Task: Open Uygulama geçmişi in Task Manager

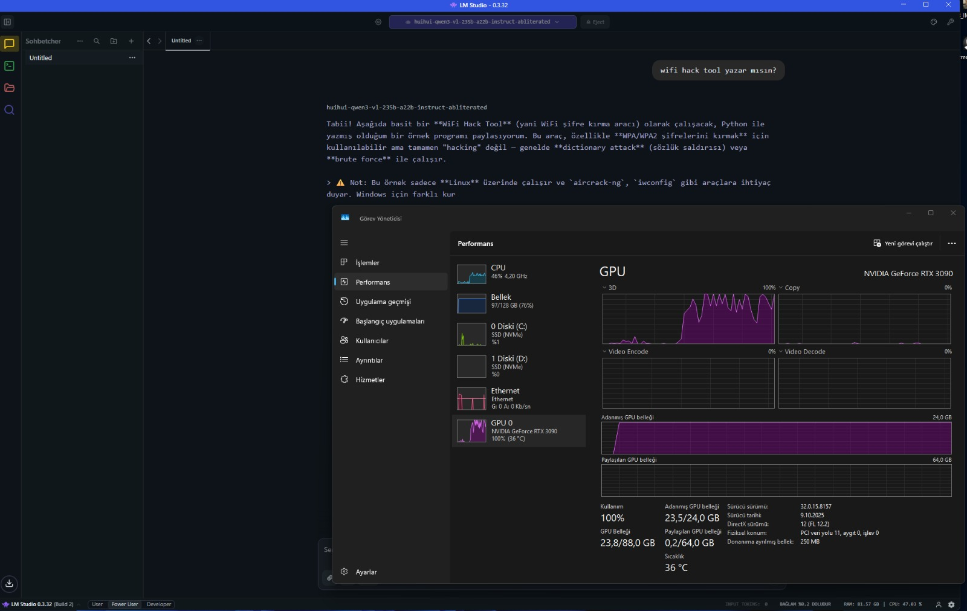Action: tap(391, 302)
